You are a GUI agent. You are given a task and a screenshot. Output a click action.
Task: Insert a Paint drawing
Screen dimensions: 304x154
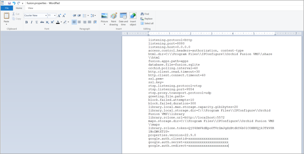(x=114, y=19)
